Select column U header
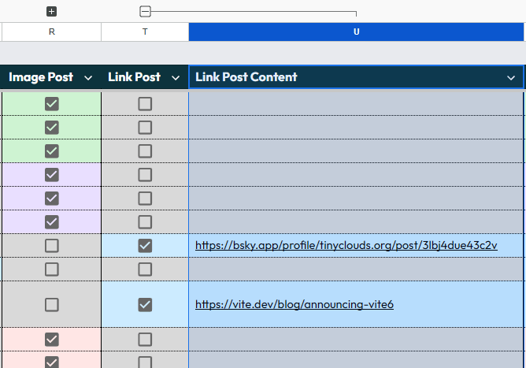Image resolution: width=526 pixels, height=368 pixels. coord(356,32)
